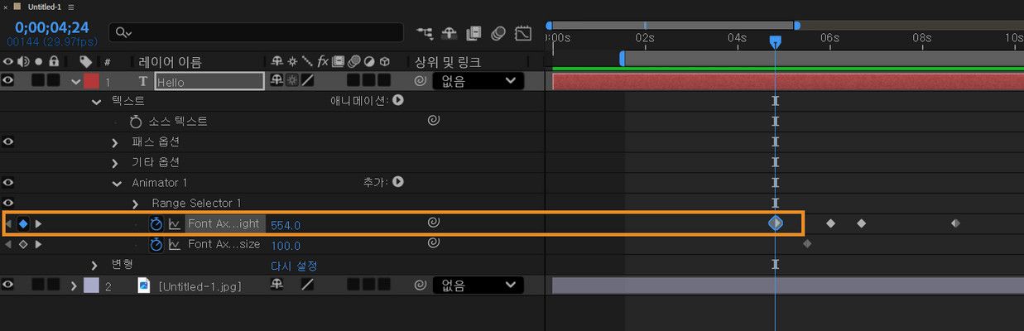The width and height of the screenshot is (1024, 331).
Task: Toggle visibility of Animator 1
Action: pyautogui.click(x=8, y=183)
